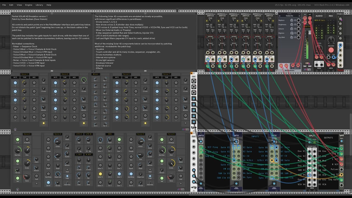Toggle Voice 4 Loop button
This screenshot has width=352, height=198.
coord(67,176)
